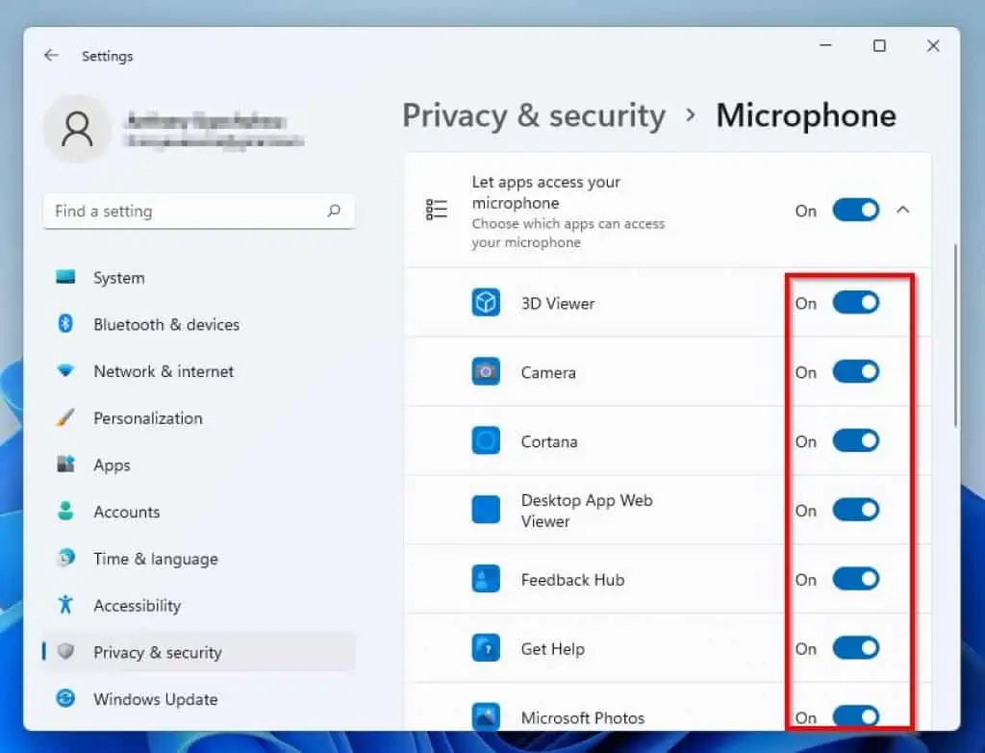Click the Apps icon in sidebar
The image size is (985, 753).
(63, 464)
